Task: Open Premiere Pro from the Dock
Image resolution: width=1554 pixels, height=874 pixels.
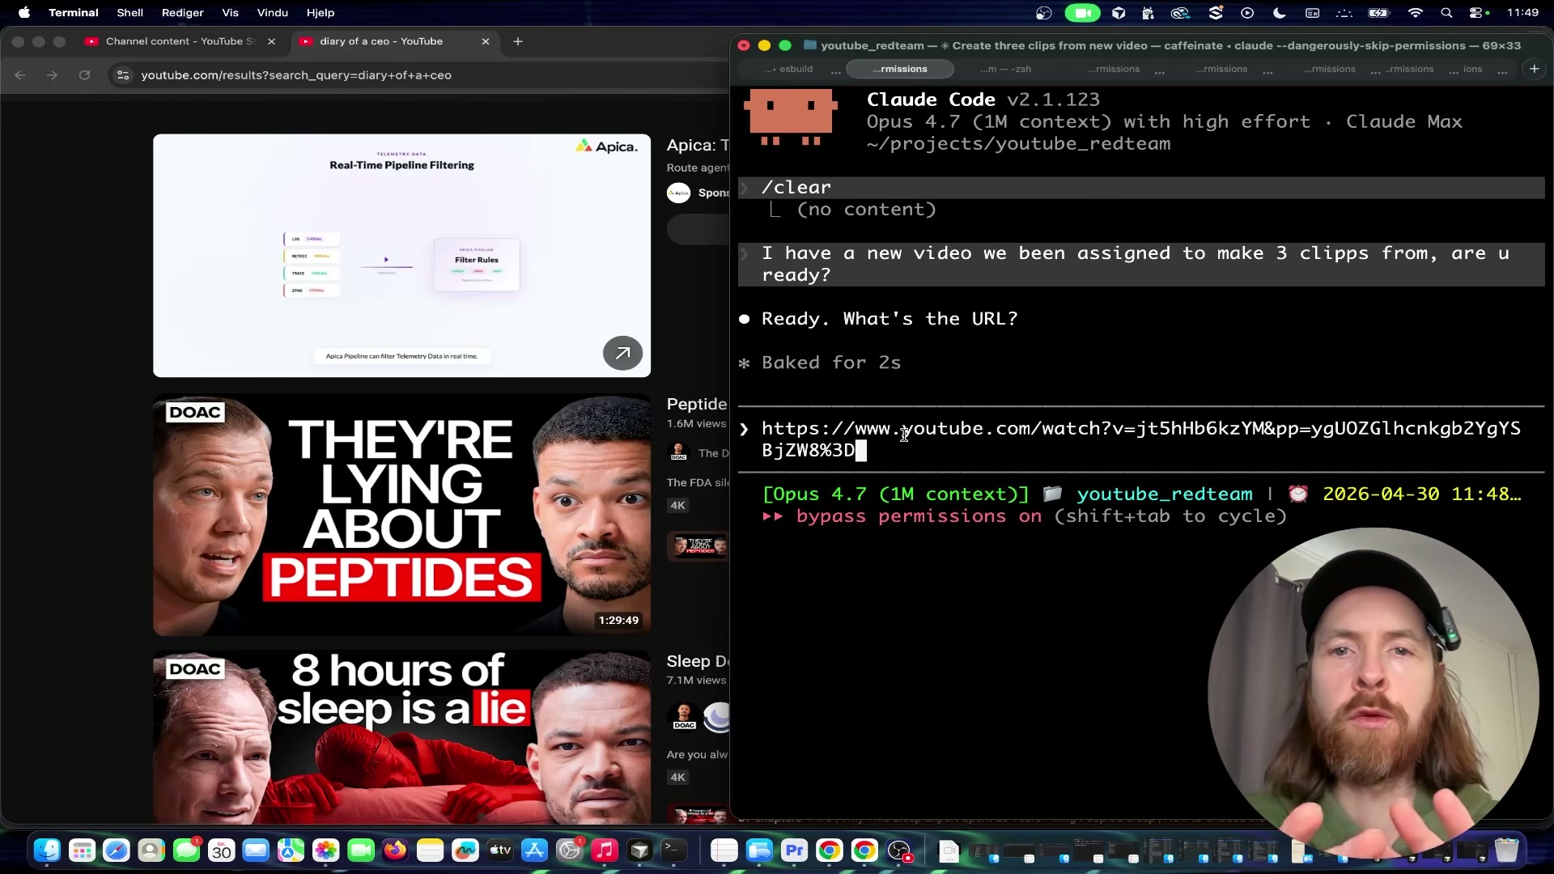Action: pyautogui.click(x=794, y=851)
